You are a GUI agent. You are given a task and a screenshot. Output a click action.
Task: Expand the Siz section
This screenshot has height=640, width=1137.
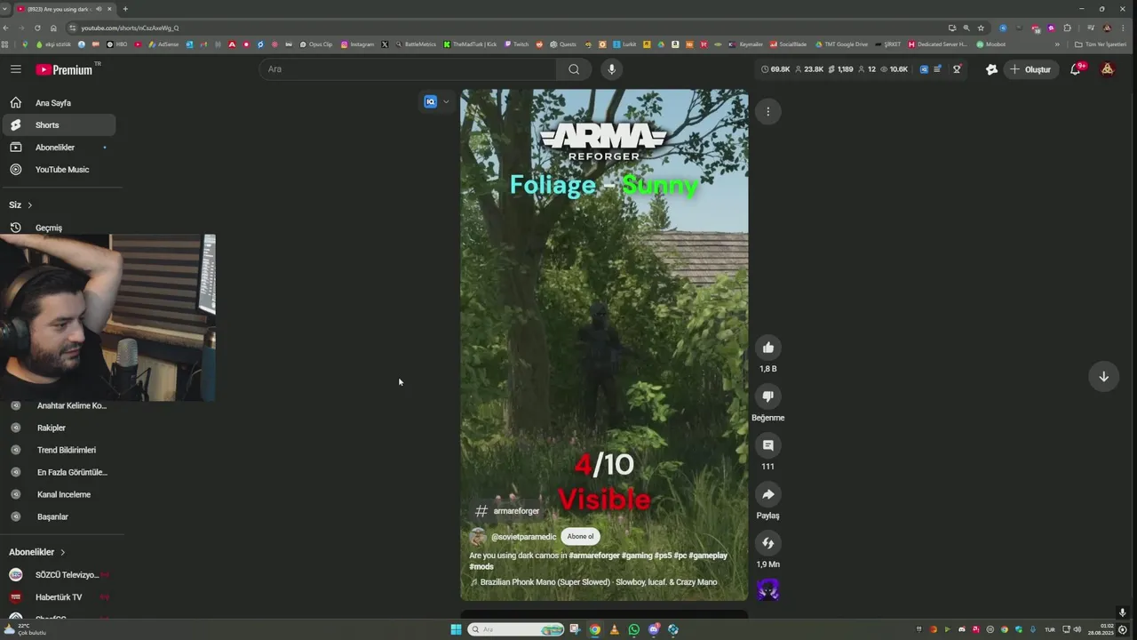coord(21,205)
